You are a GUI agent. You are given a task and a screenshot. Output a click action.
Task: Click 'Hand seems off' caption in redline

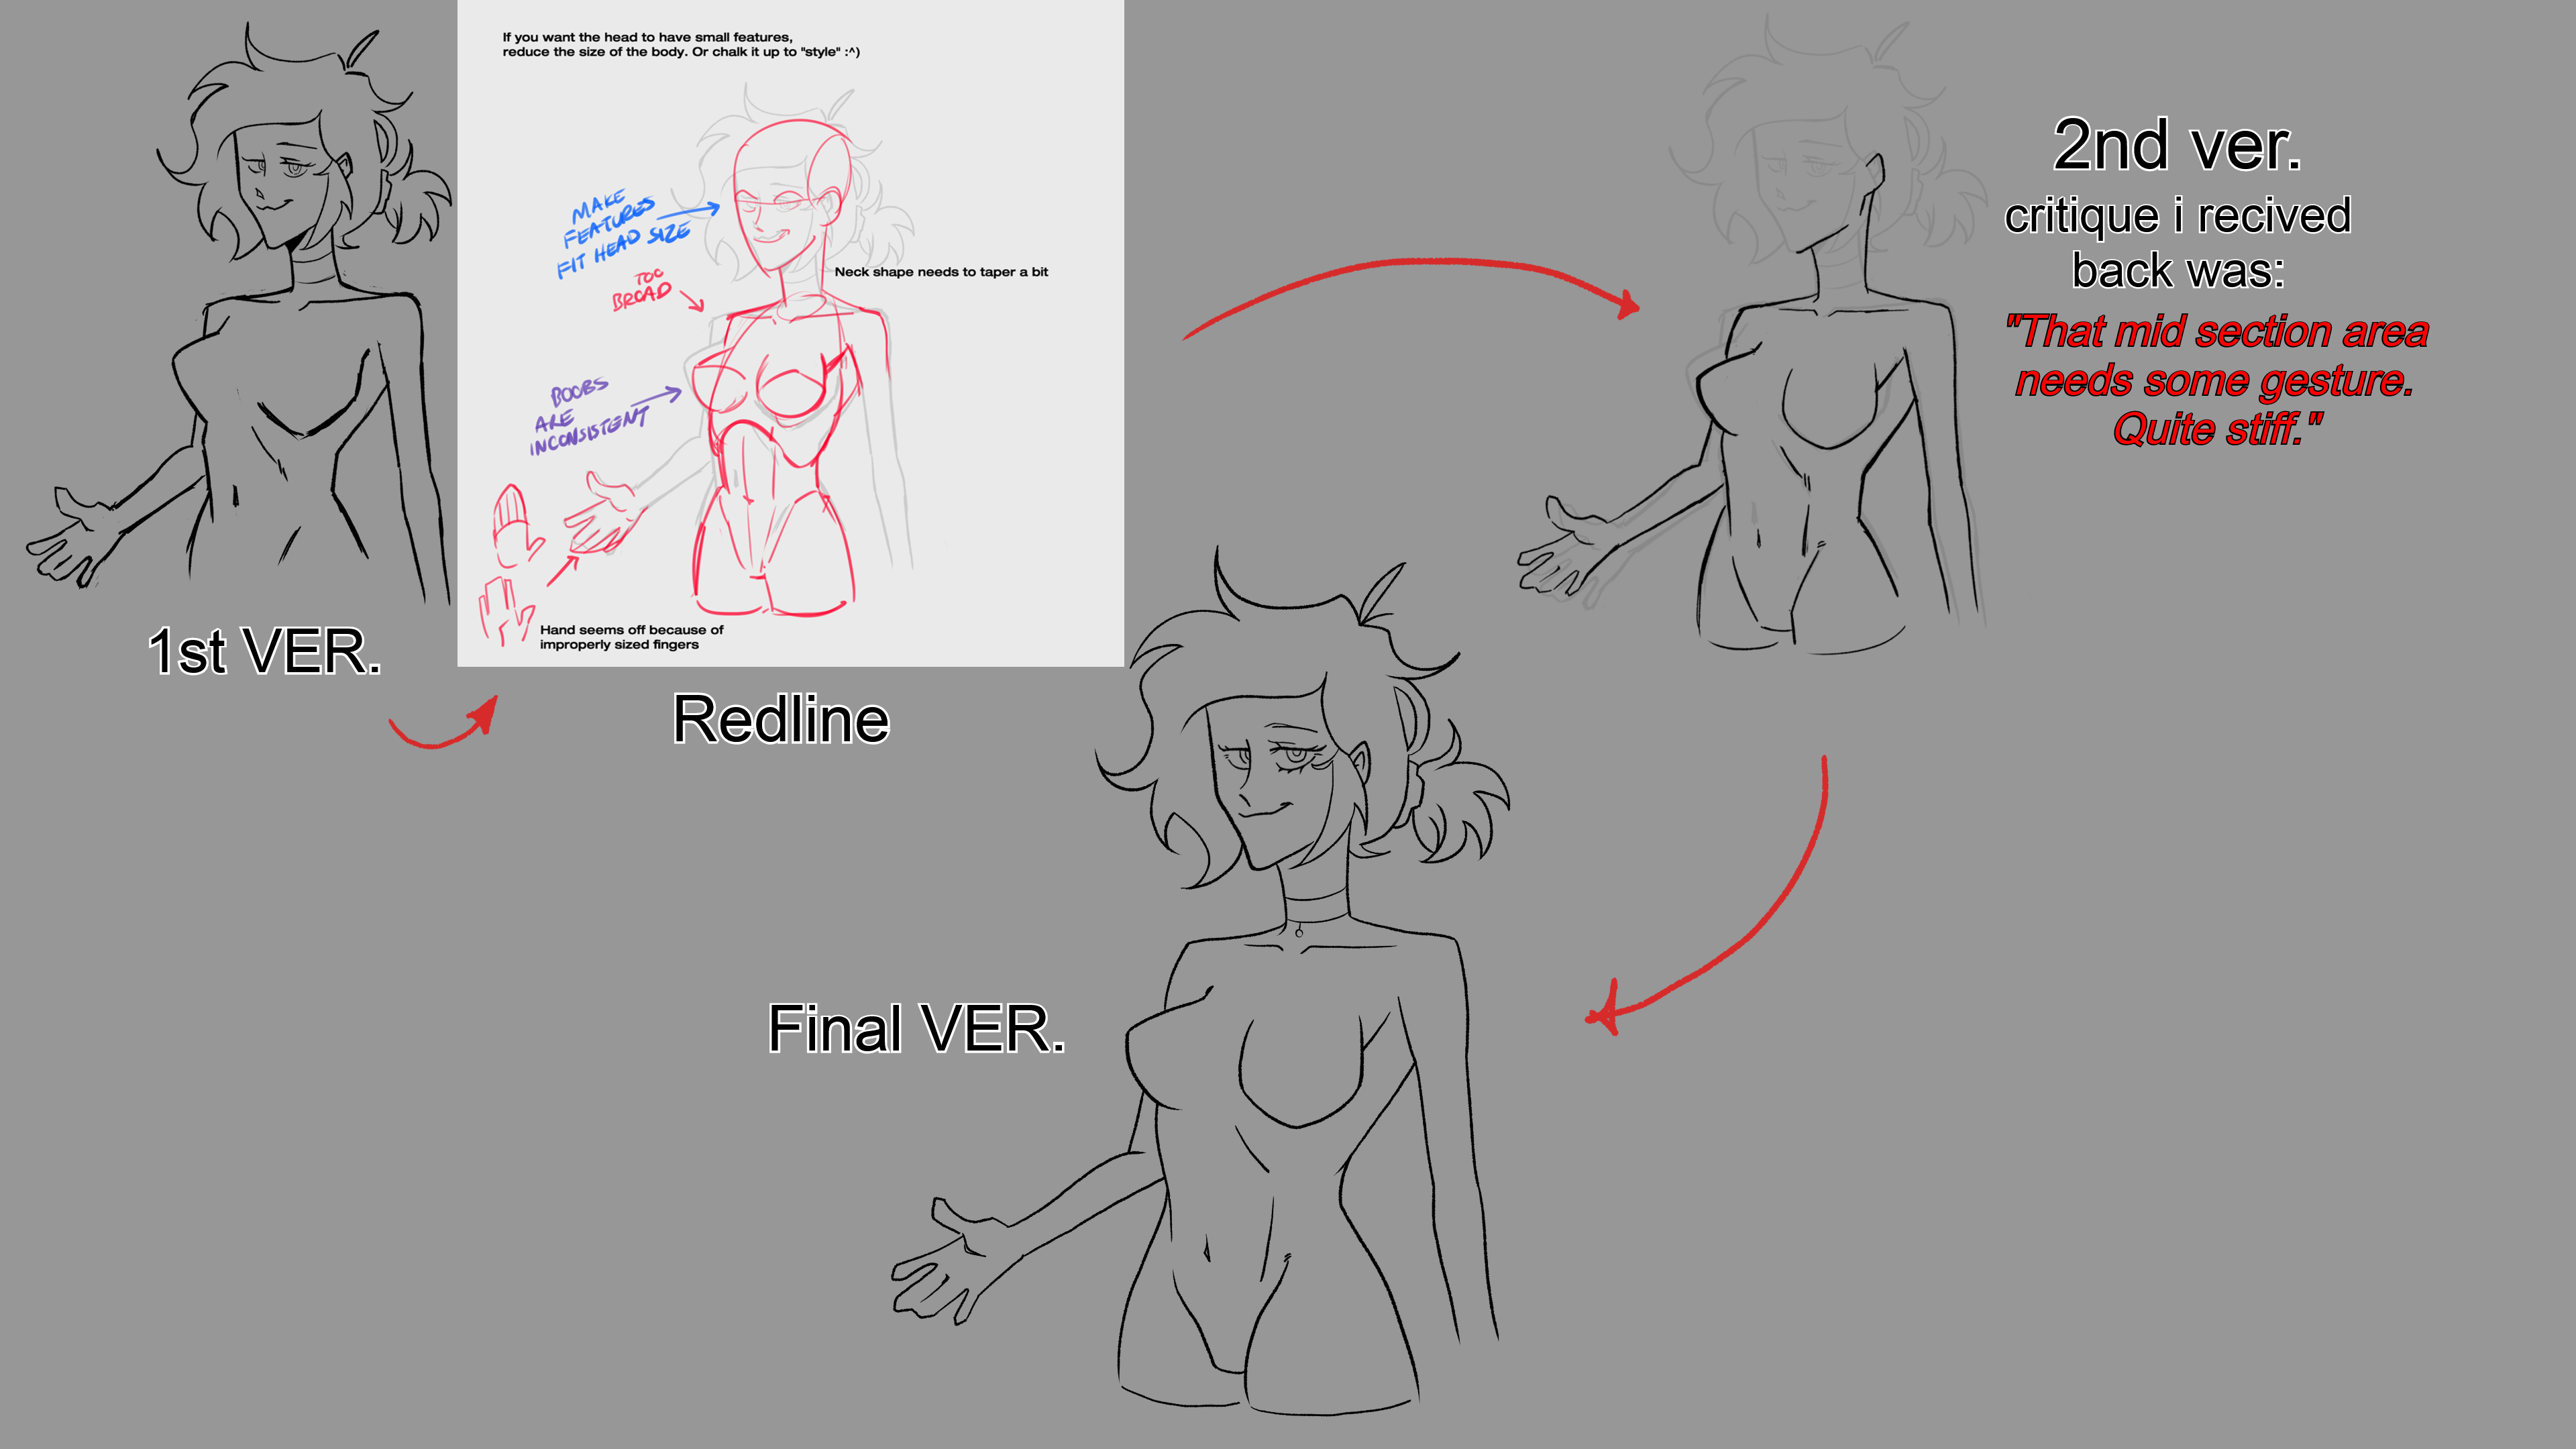tap(630, 637)
